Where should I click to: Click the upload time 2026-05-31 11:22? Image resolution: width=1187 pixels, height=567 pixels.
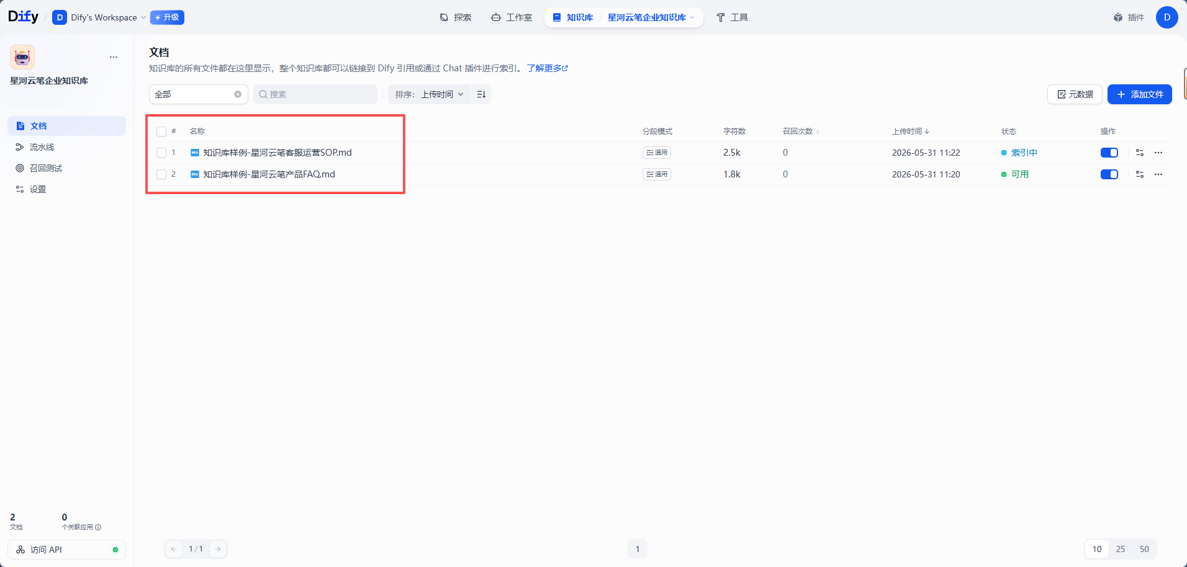(x=926, y=153)
